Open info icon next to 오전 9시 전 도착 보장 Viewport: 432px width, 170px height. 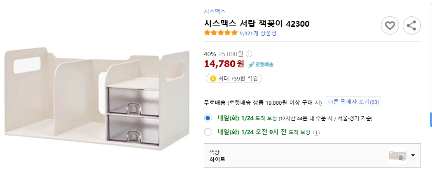tap(316, 133)
